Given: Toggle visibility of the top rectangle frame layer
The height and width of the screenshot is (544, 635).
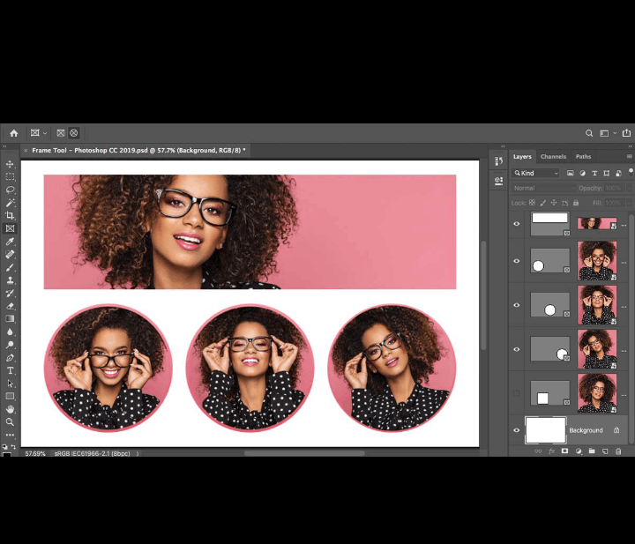Looking at the screenshot, I should pyautogui.click(x=517, y=224).
